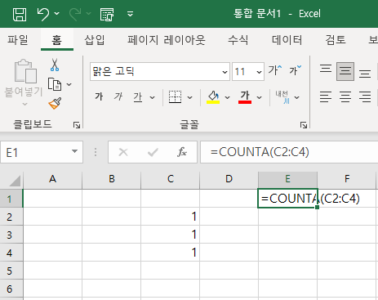This screenshot has width=378, height=300.
Task: Select column A header
Action: click(x=52, y=179)
